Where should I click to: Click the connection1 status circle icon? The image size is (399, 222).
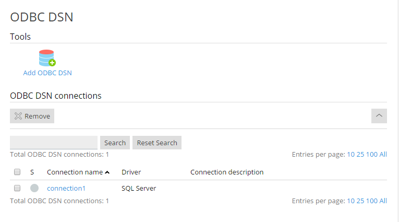point(34,188)
